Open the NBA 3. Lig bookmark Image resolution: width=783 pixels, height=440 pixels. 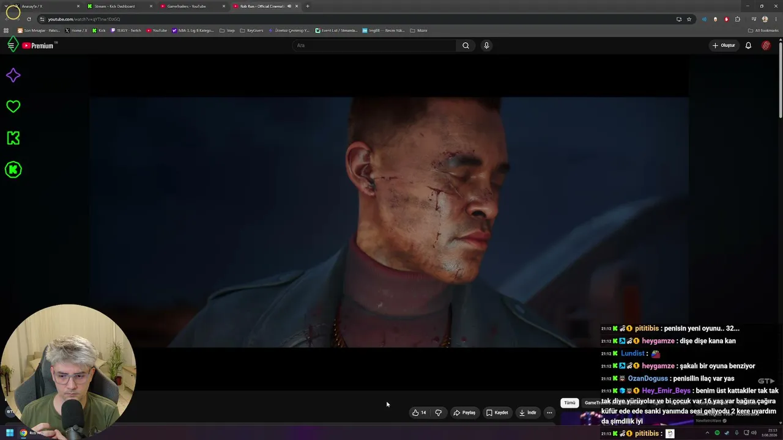pyautogui.click(x=193, y=31)
